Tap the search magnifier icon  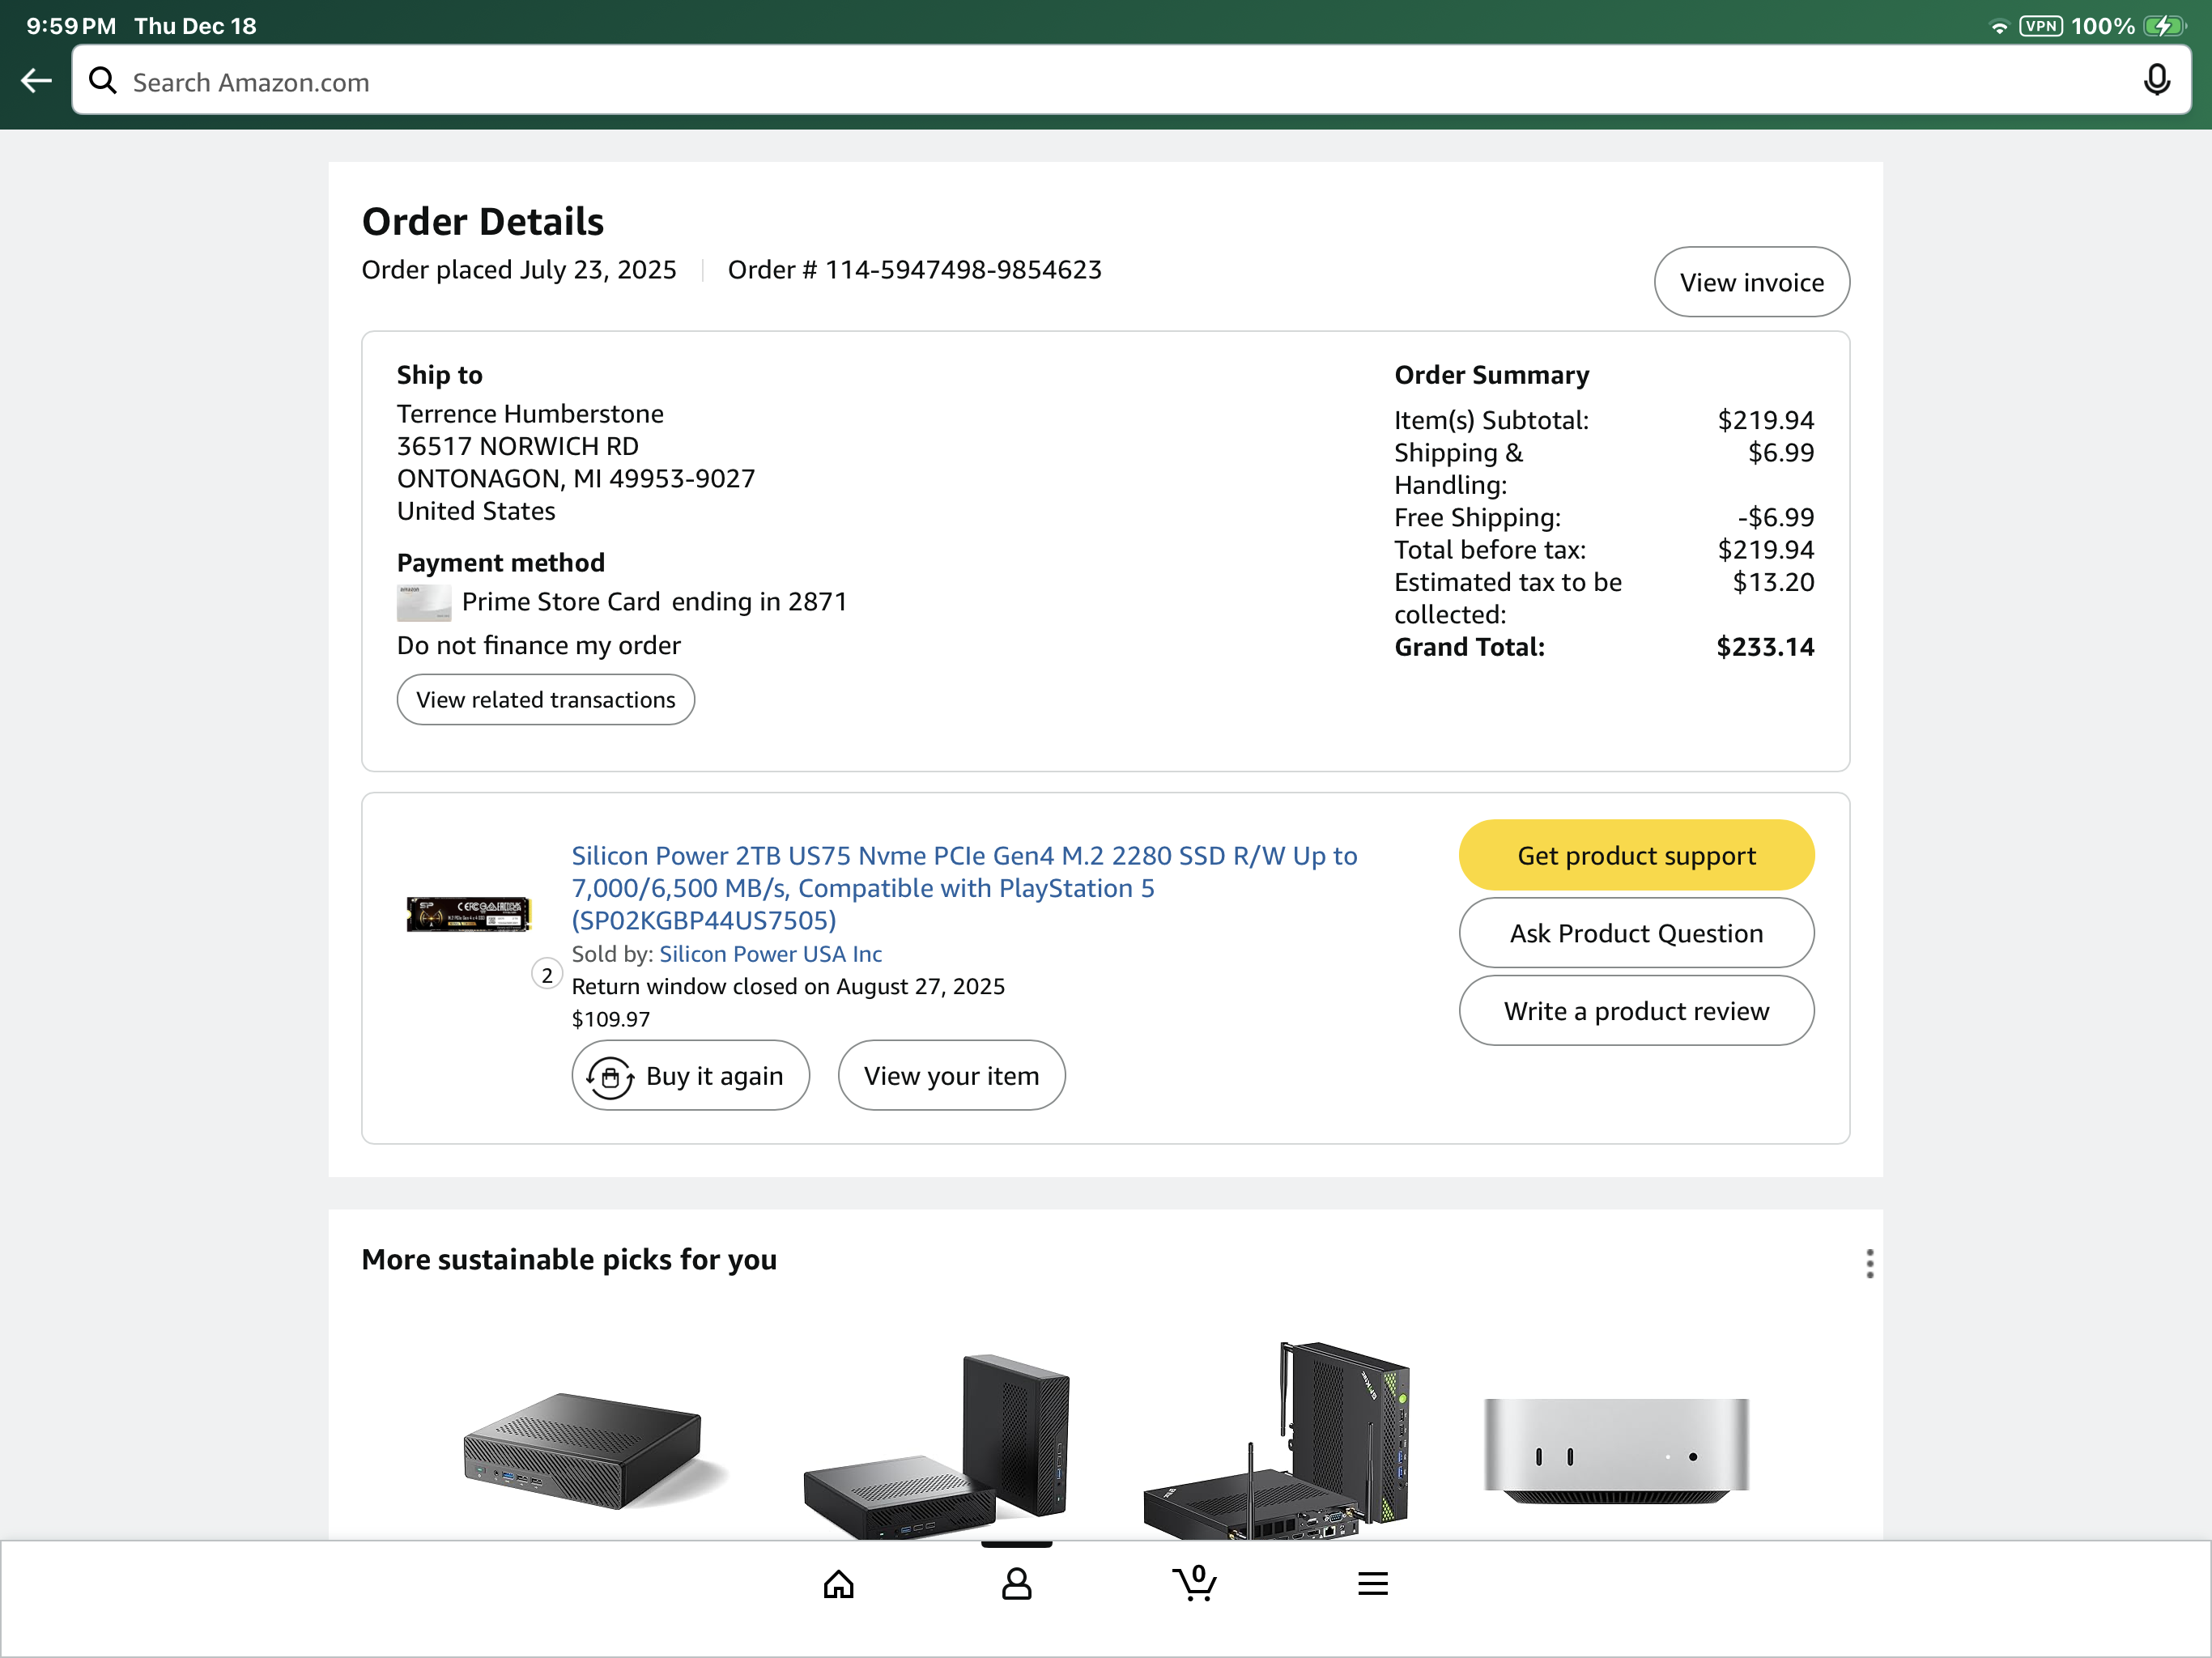tap(103, 81)
